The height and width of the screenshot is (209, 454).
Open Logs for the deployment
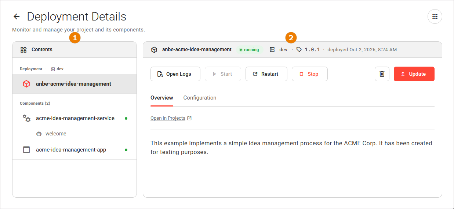tap(175, 74)
